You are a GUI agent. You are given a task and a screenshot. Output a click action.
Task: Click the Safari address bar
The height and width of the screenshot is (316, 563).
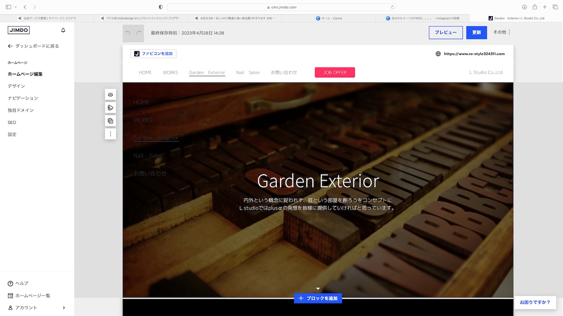[x=281, y=7]
